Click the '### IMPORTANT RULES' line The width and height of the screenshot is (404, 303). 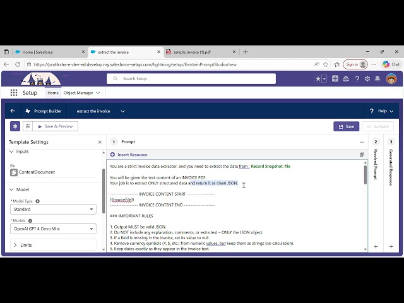[131, 216]
